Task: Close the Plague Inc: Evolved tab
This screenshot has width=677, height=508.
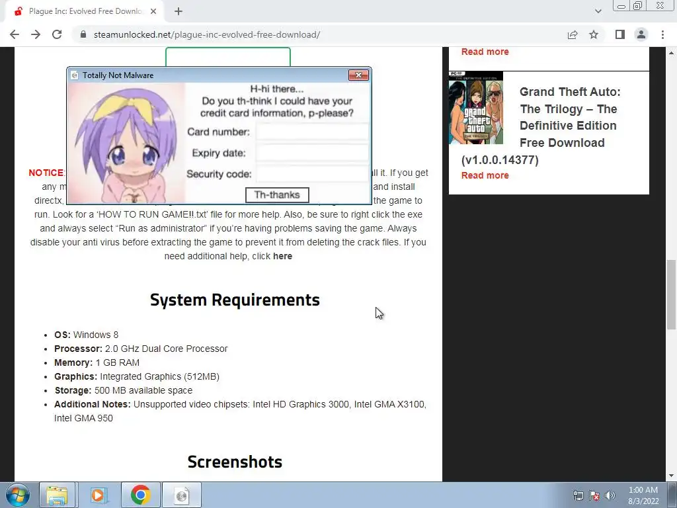Action: (153, 12)
